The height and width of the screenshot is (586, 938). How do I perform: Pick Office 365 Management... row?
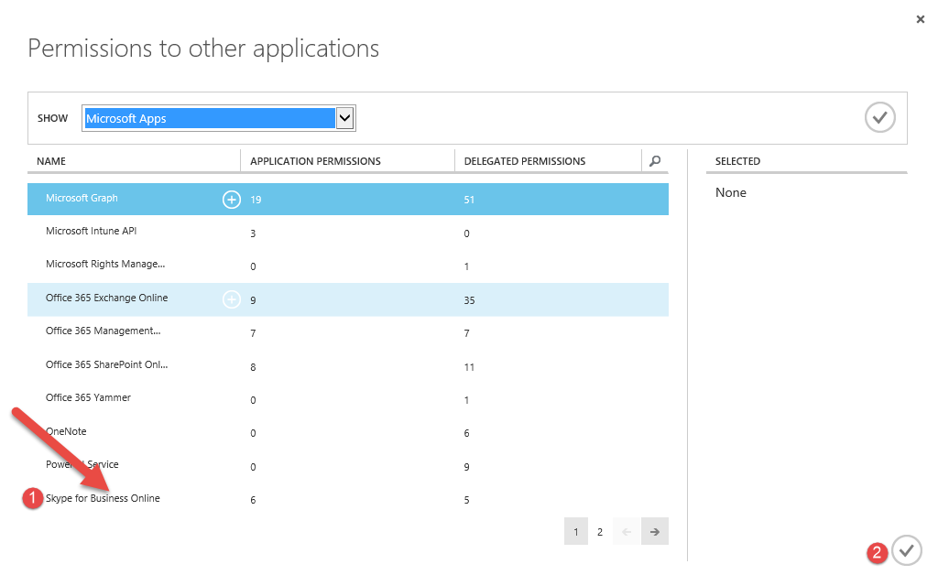pos(348,332)
